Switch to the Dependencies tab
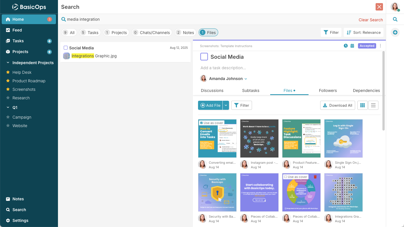 pos(366,91)
